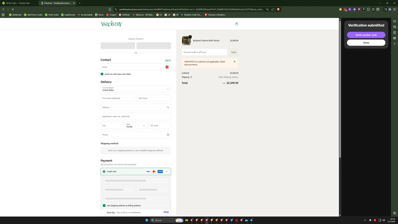Viewport: 398px width, 224px height.
Task: Click the Last name field
Action: pos(154,98)
